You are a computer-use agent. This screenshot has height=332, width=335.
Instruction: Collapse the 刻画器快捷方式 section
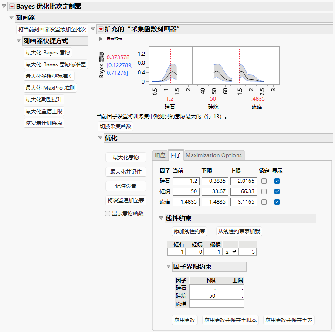(19, 40)
